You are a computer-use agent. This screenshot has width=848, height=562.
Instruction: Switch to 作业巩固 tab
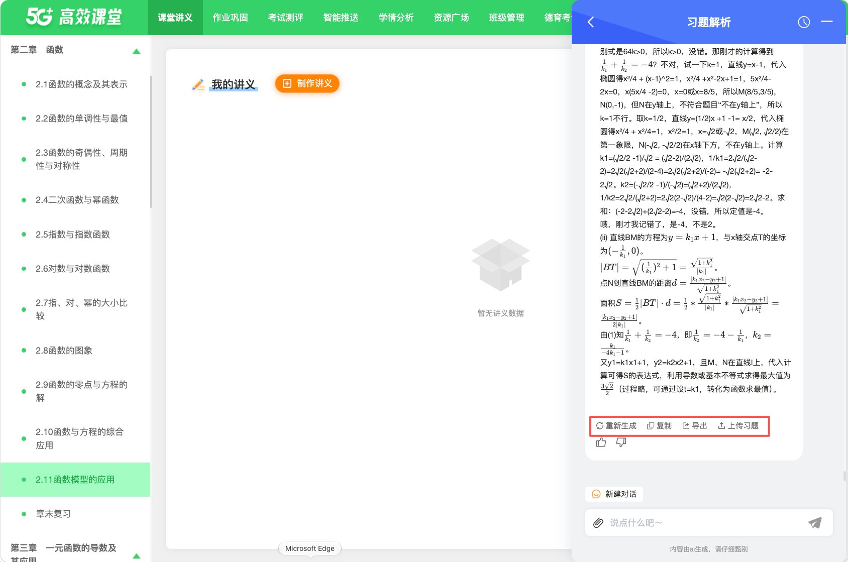(x=231, y=18)
